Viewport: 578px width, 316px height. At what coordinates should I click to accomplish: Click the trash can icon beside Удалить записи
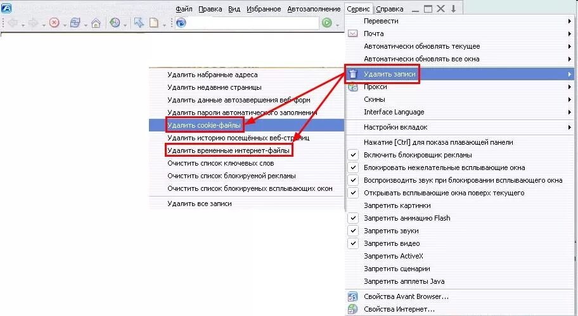coord(353,74)
